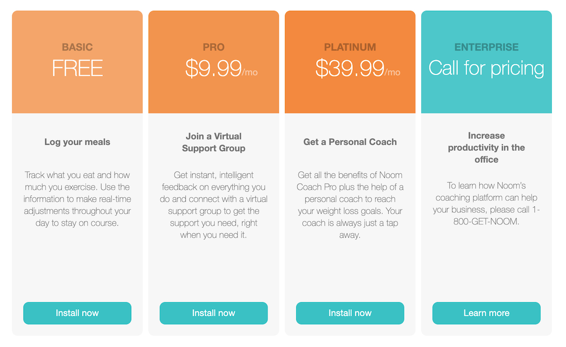Select the Call for pricing text

(486, 68)
